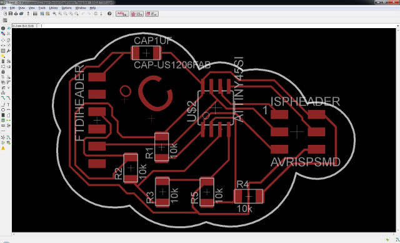Viewport: 400px width, 243px height.
Task: Click the Zoom select toolbar icon
Action: pos(76,14)
